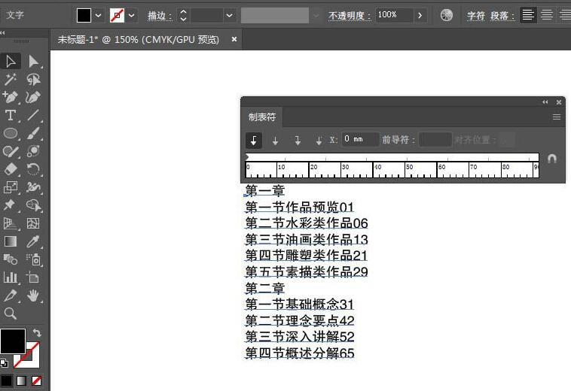The height and width of the screenshot is (391, 571).
Task: Select the Warp tool
Action: tap(33, 187)
